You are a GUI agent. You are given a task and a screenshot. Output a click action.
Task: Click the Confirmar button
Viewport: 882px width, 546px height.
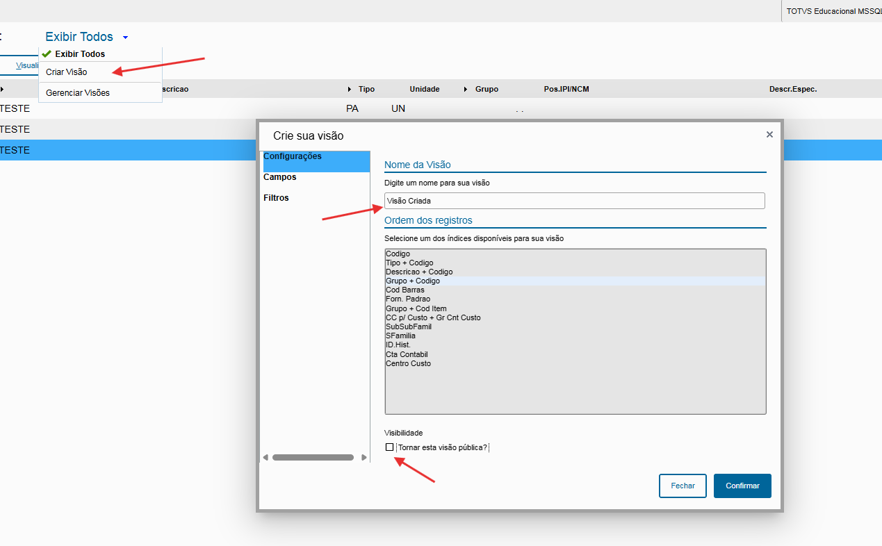742,486
